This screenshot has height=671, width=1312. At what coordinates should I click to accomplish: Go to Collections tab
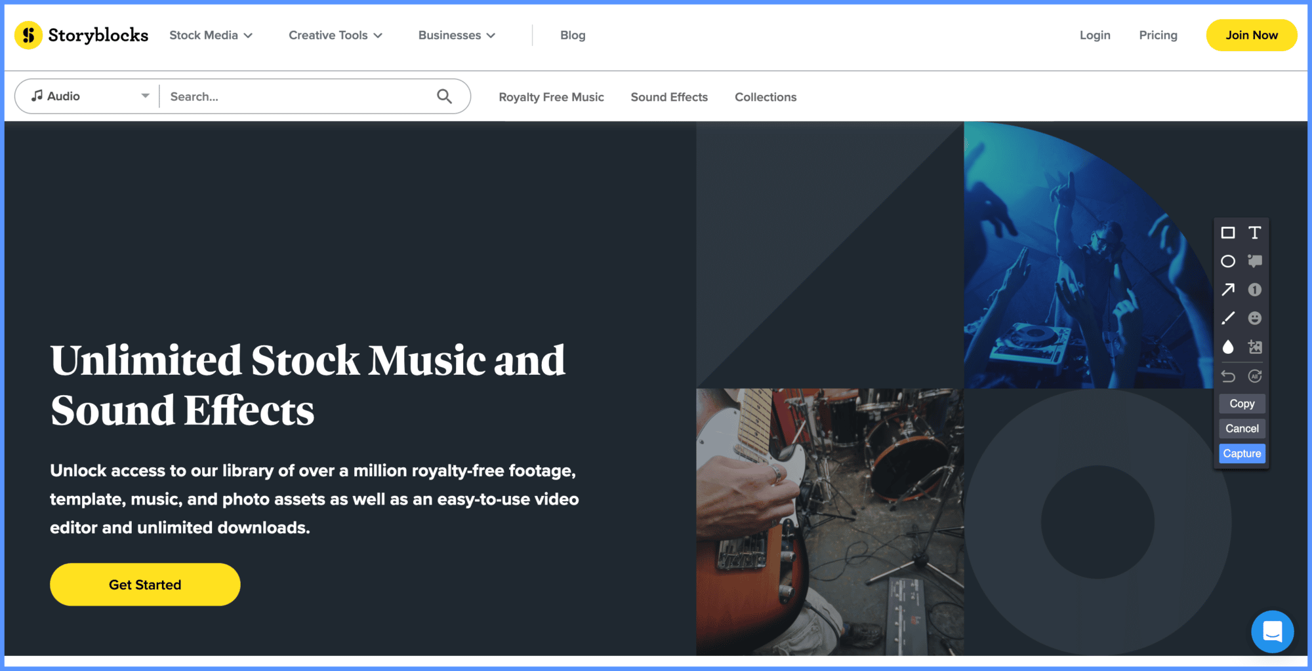click(766, 97)
